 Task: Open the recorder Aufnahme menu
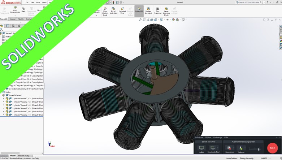199,138
